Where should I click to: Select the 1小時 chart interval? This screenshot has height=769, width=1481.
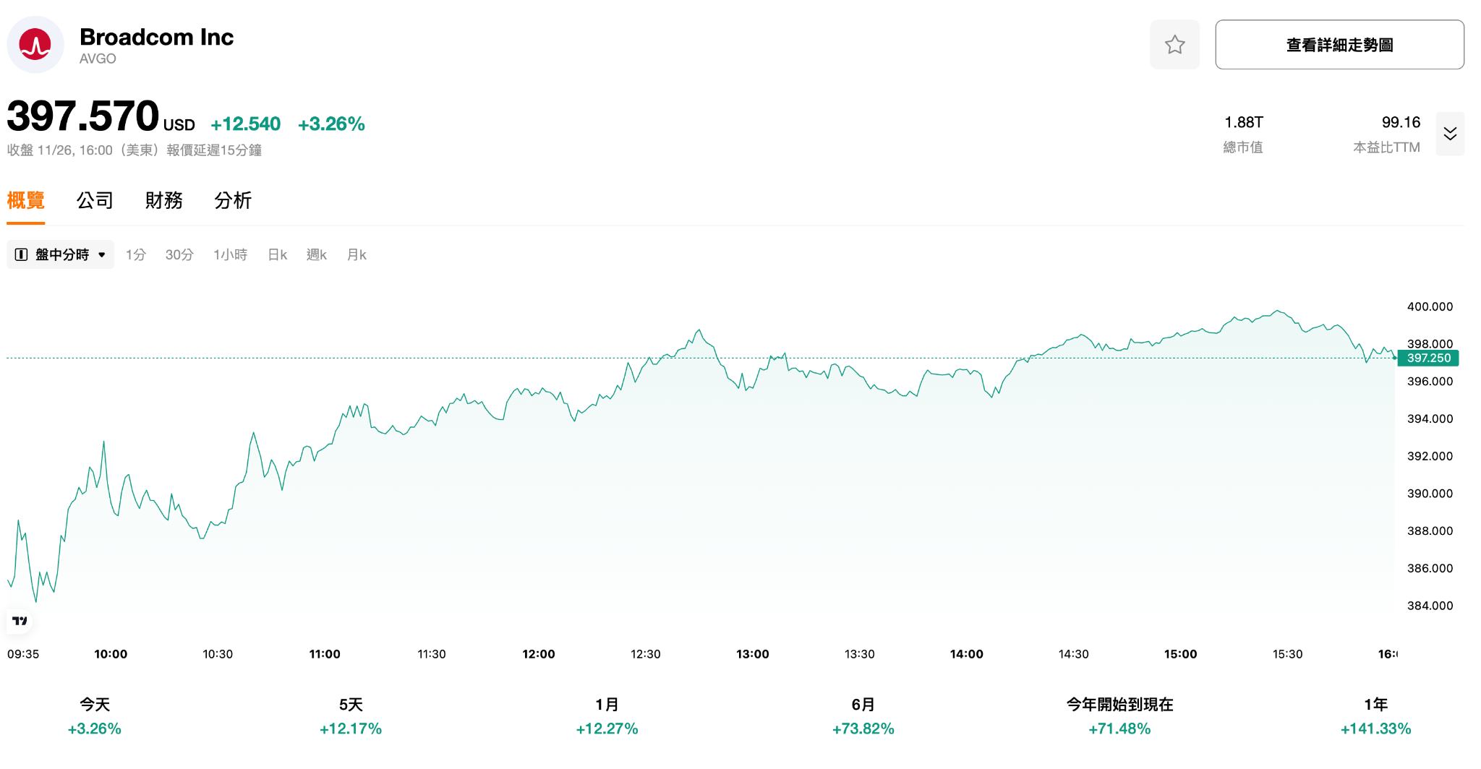coord(230,254)
